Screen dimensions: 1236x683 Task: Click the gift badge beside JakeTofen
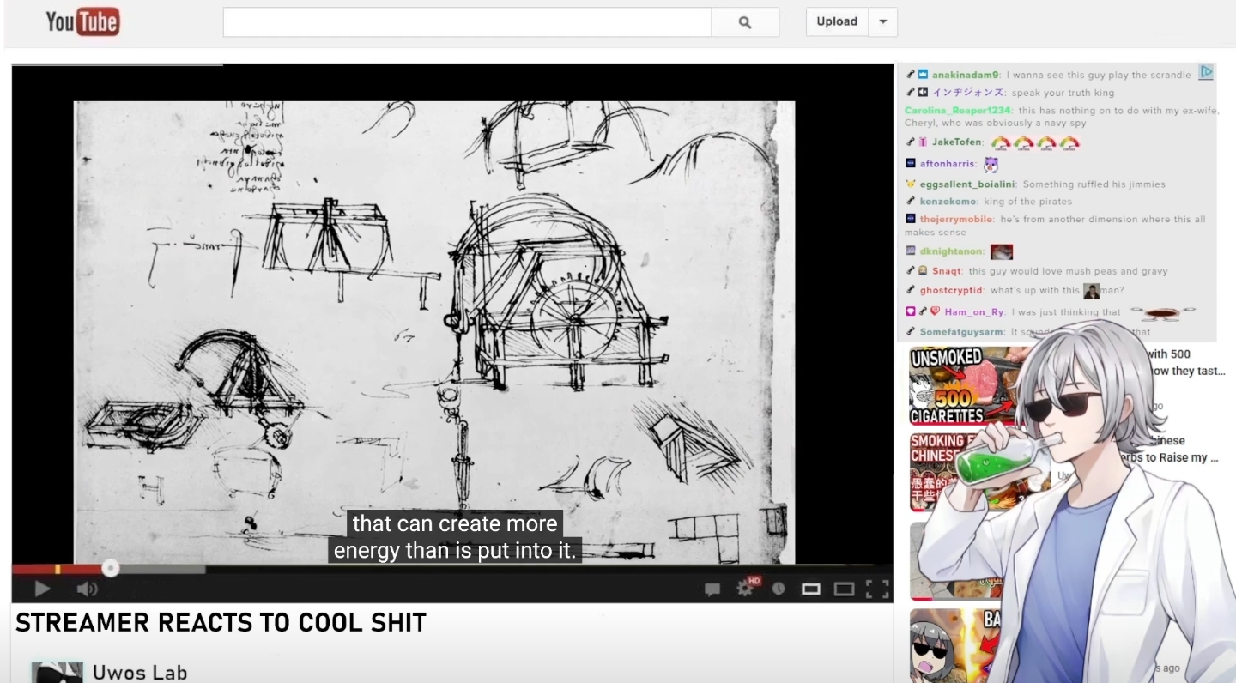point(924,142)
